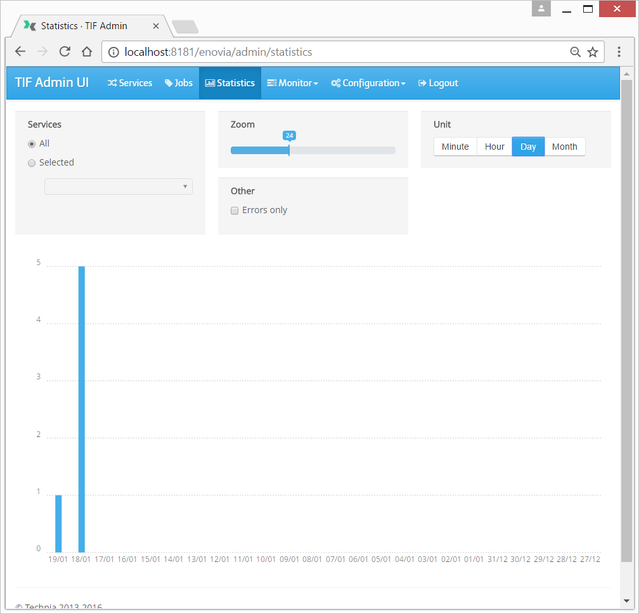
Task: Click the zoom magnifier icon in address bar
Action: (x=575, y=52)
